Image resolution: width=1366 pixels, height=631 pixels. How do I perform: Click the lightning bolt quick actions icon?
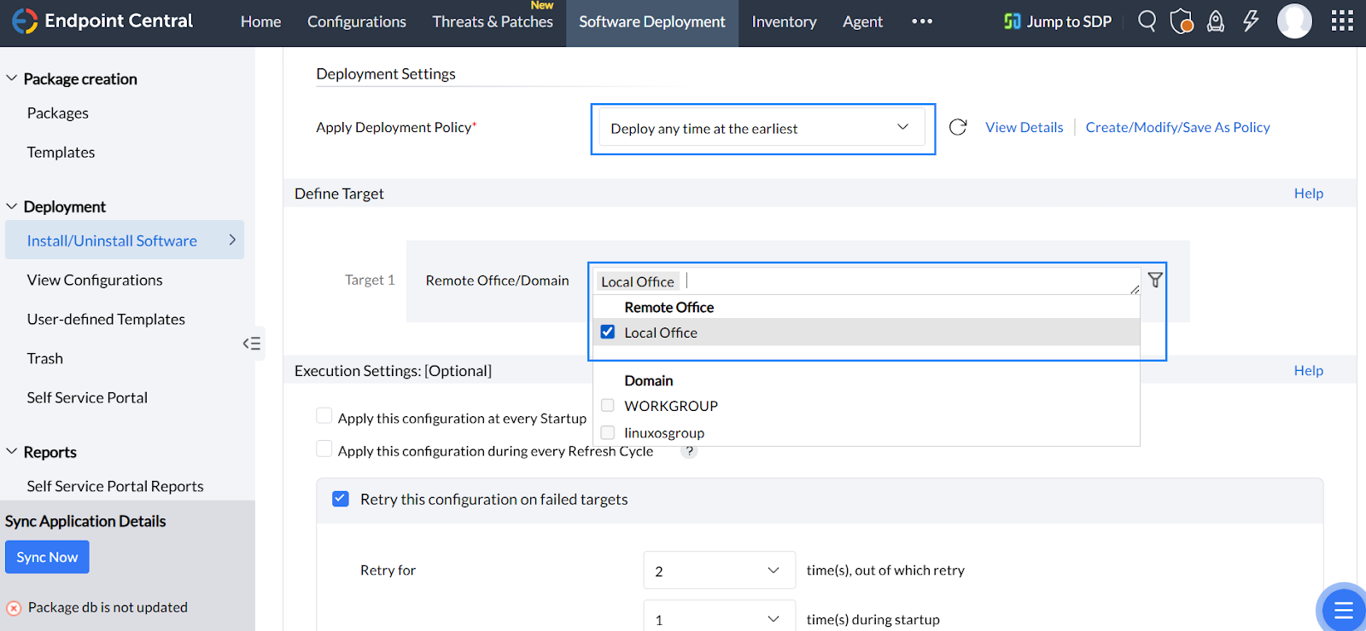[x=1251, y=20]
